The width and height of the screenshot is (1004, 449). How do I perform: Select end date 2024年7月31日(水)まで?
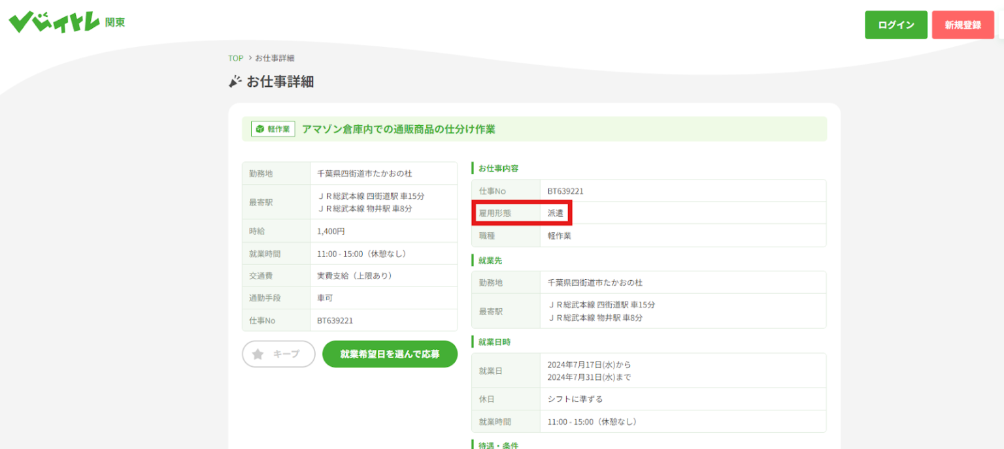click(x=590, y=377)
